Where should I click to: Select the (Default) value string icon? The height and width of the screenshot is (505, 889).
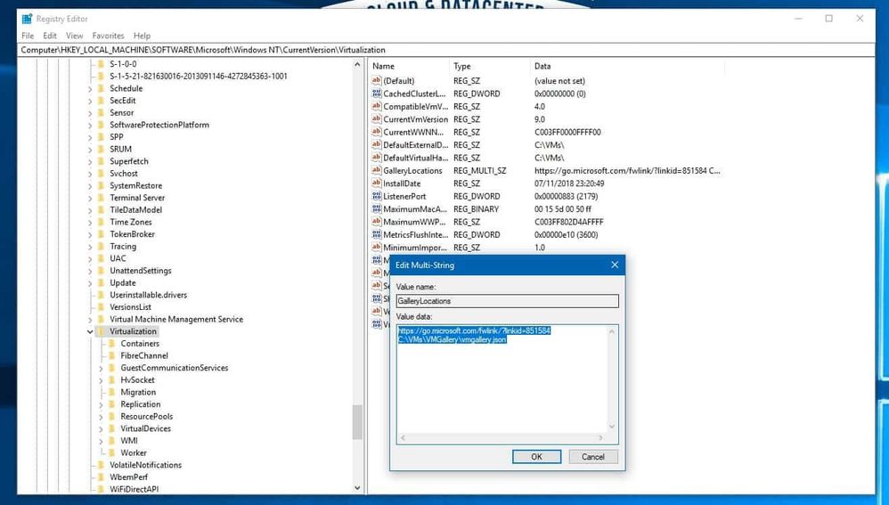pyautogui.click(x=377, y=80)
